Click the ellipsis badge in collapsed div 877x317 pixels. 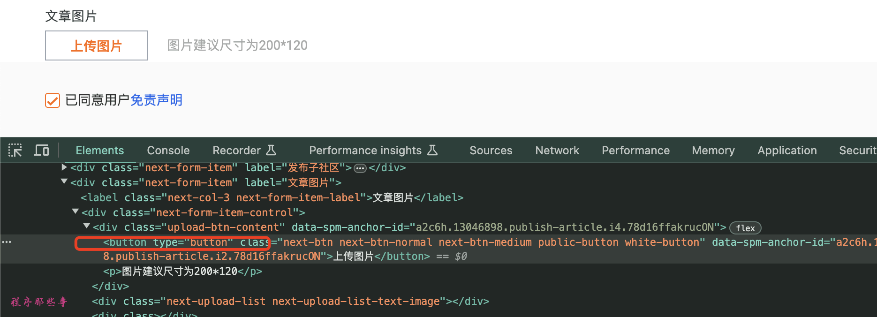(x=360, y=168)
